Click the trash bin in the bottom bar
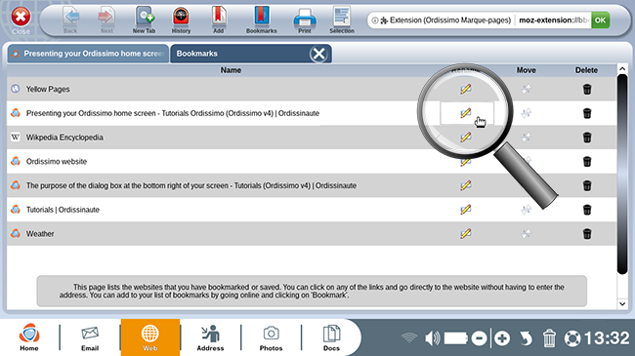Image resolution: width=635 pixels, height=356 pixels. (549, 338)
